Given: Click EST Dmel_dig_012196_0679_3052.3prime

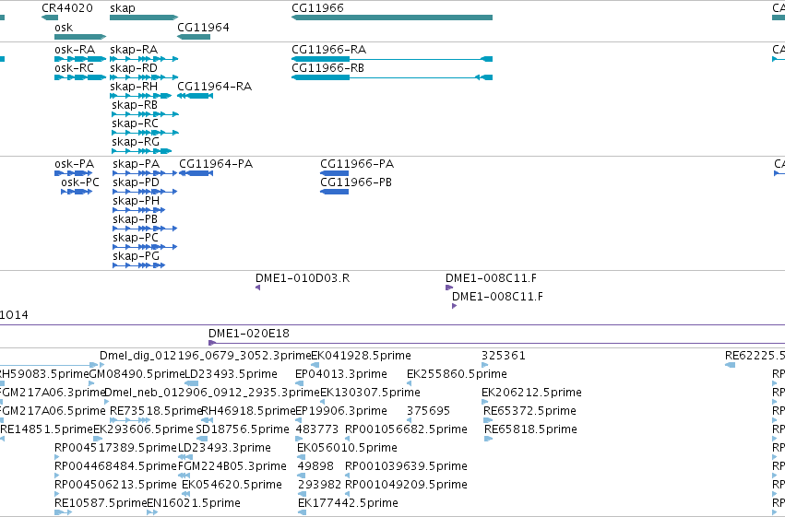Looking at the screenshot, I should [x=206, y=356].
